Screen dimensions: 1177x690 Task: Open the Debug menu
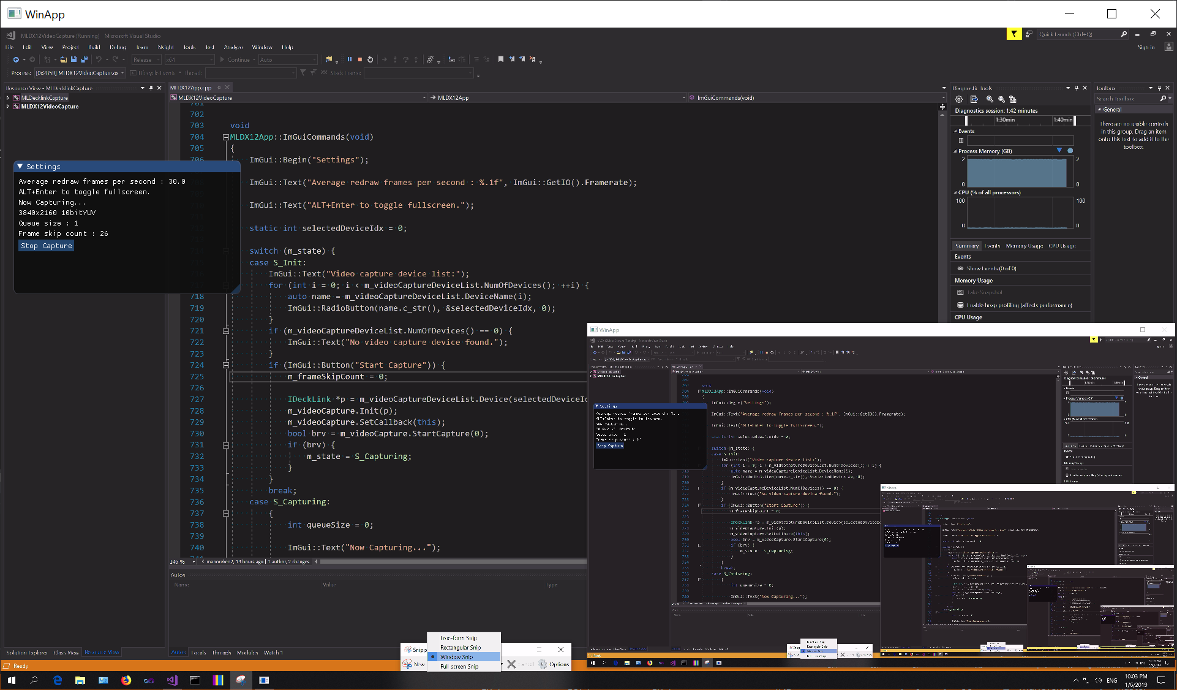coord(118,47)
